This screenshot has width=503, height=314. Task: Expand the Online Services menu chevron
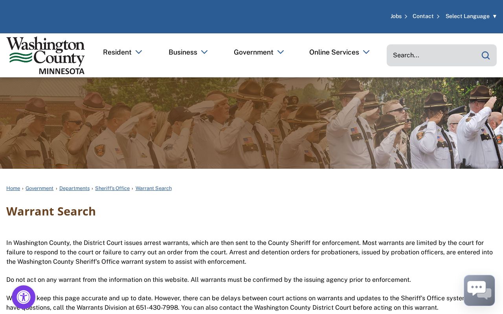[x=366, y=52]
